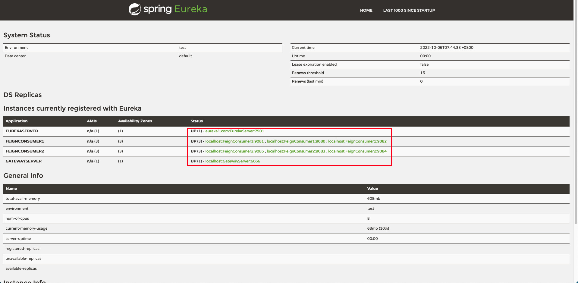The height and width of the screenshot is (283, 578).
Task: Open localhost:FeignConsumer1:9082 instance link
Action: click(x=357, y=141)
